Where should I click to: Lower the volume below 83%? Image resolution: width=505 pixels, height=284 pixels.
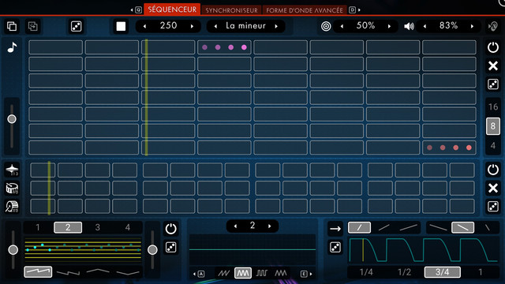[x=425, y=26]
